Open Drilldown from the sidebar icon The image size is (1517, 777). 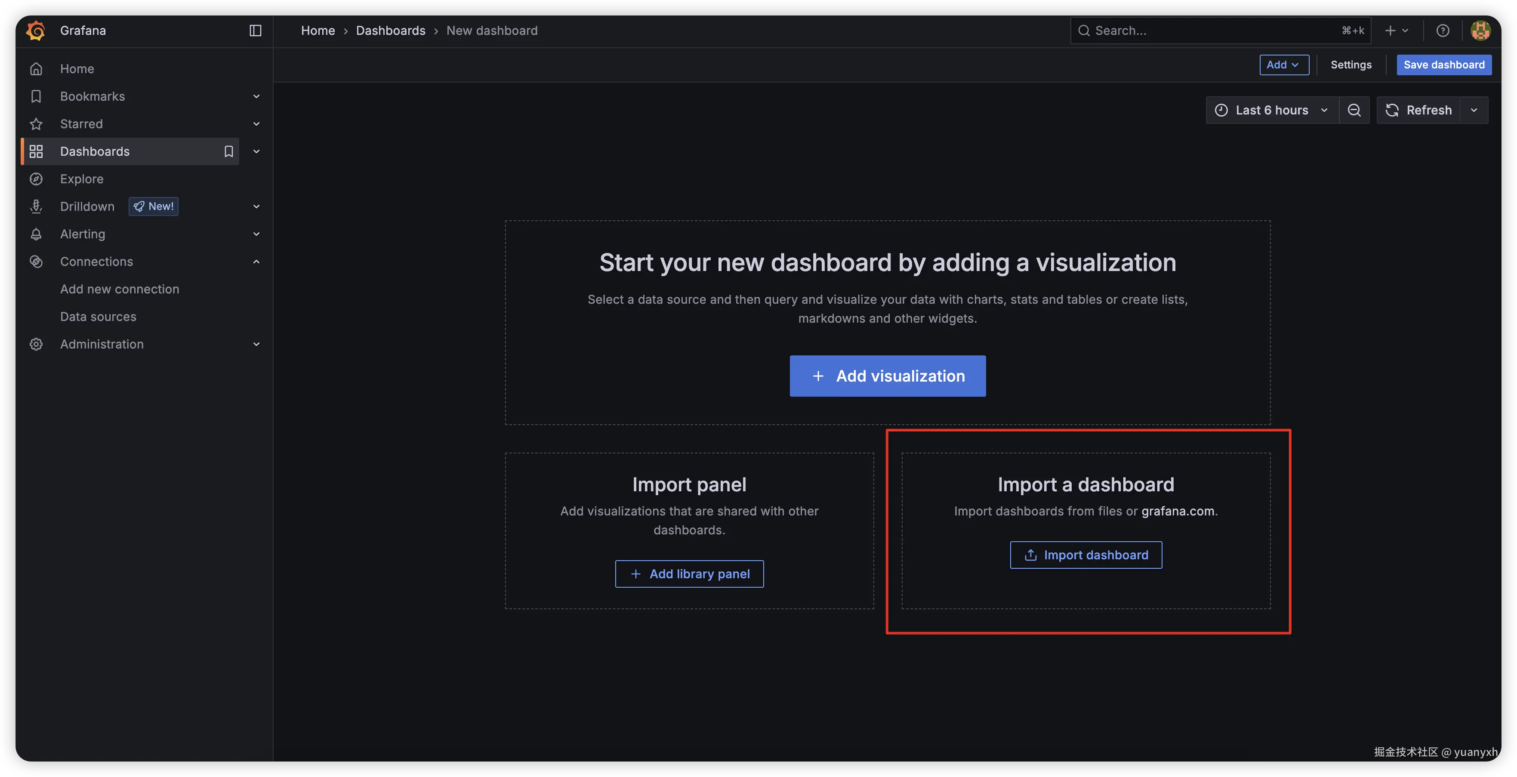tap(36, 206)
